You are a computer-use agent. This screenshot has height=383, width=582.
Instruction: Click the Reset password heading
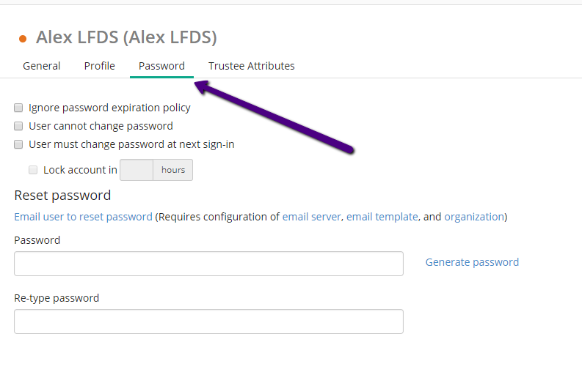pyautogui.click(x=62, y=196)
